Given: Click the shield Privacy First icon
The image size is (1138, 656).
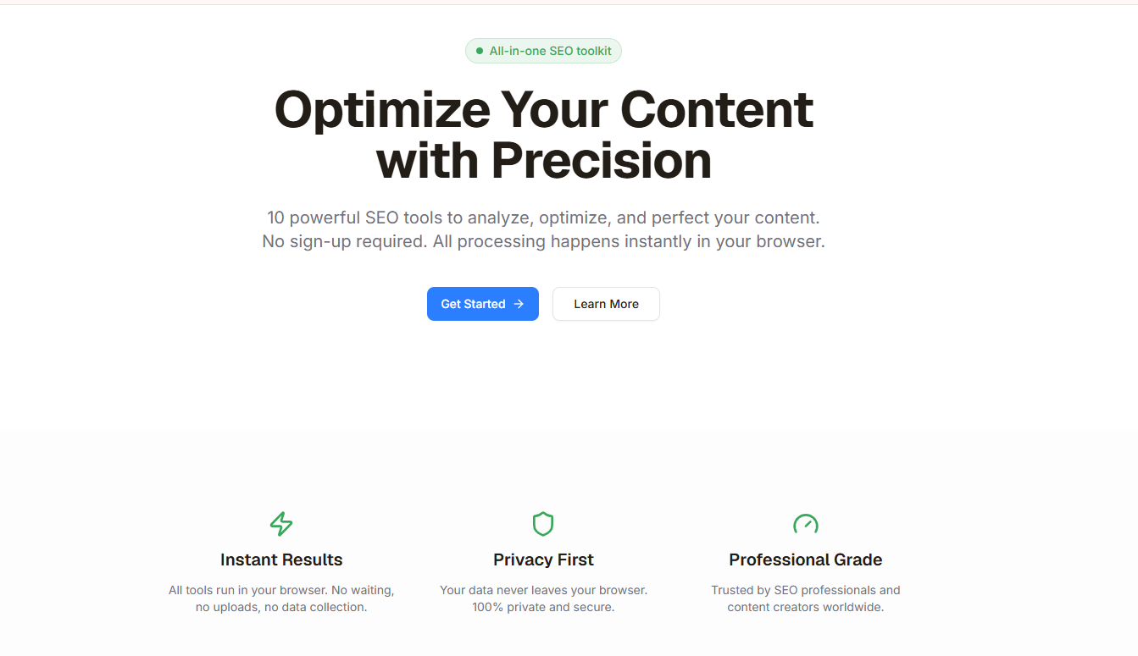Looking at the screenshot, I should pos(543,524).
